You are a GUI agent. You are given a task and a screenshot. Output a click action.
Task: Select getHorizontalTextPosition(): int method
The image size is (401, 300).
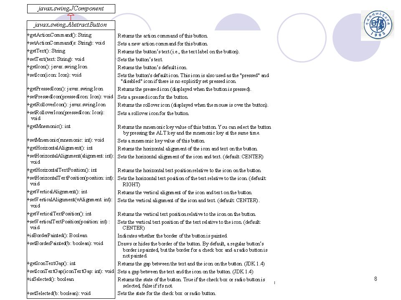[62, 170]
